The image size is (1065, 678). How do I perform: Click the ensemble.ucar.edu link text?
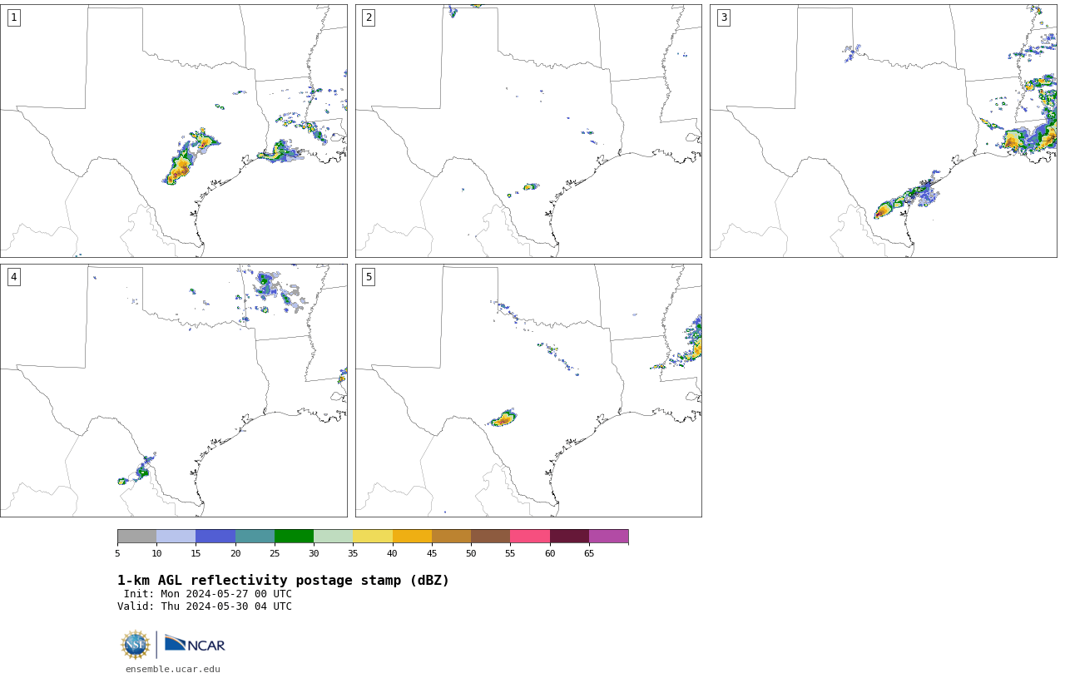coord(173,669)
